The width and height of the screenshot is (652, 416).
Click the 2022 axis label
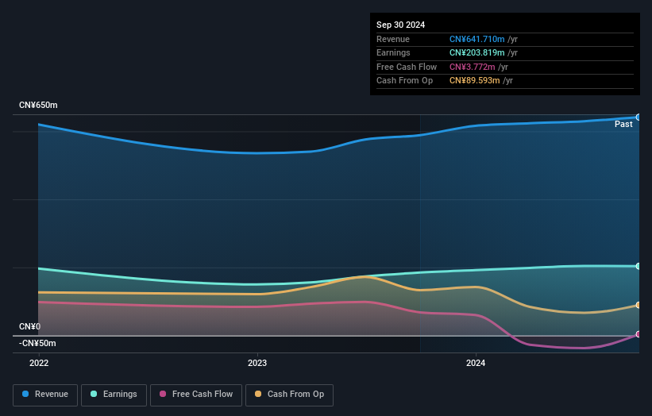coord(39,364)
